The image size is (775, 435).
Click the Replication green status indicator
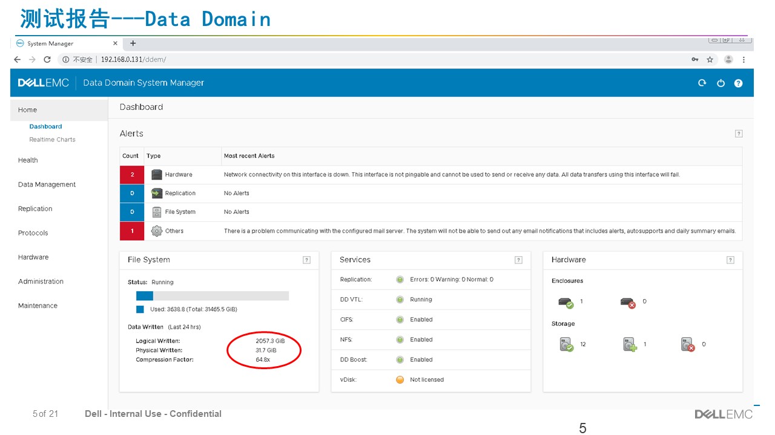click(400, 280)
